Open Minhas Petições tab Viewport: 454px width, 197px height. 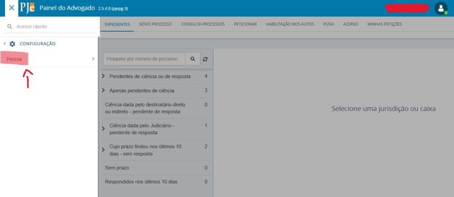[384, 24]
